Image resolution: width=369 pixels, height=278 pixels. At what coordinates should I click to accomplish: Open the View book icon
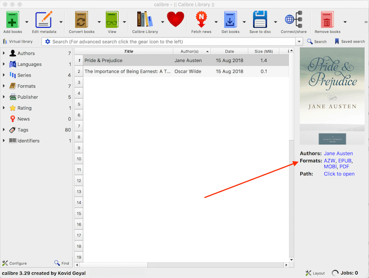click(x=112, y=19)
